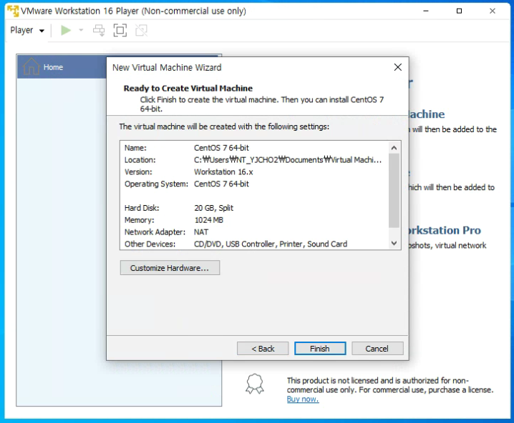
Task: Click the Unity mode toolbar icon
Action: [141, 31]
